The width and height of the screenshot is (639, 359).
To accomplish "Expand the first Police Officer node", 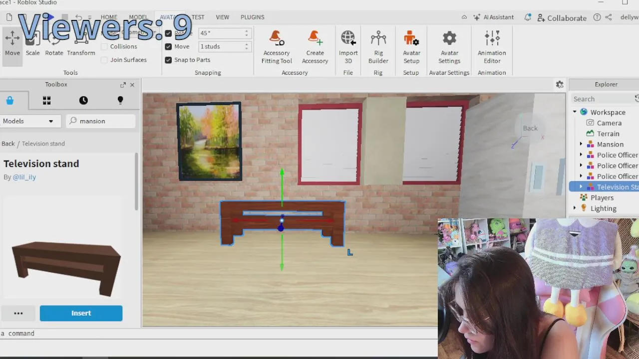I will pyautogui.click(x=581, y=155).
